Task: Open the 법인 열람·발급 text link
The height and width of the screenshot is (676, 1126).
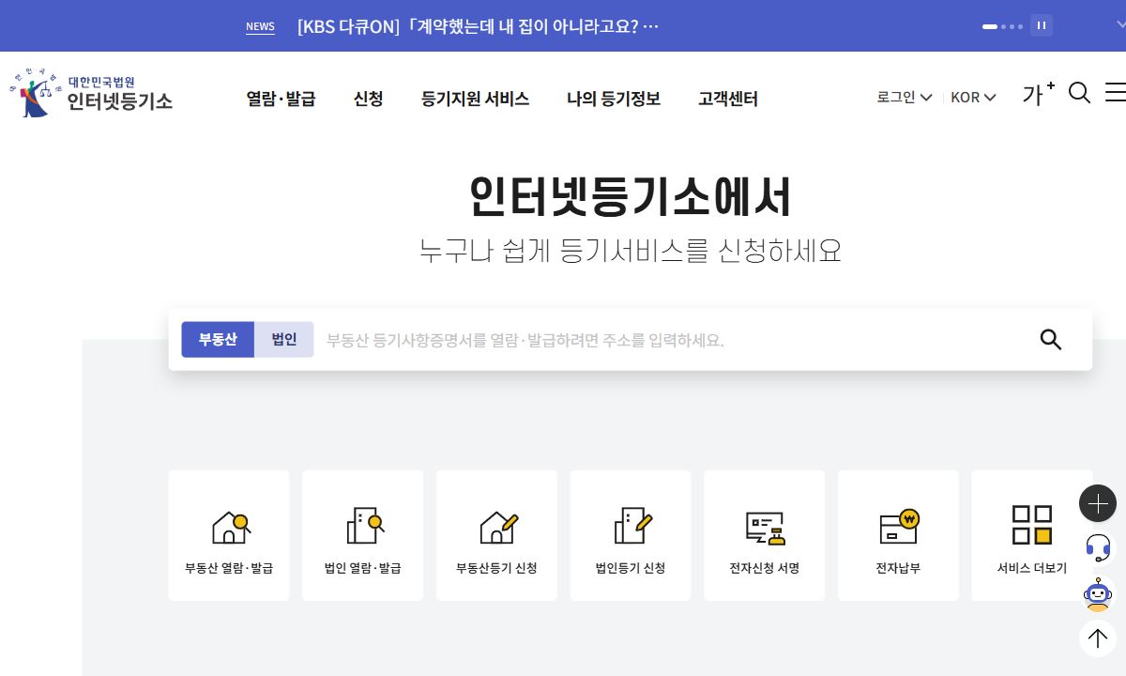Action: 362,568
